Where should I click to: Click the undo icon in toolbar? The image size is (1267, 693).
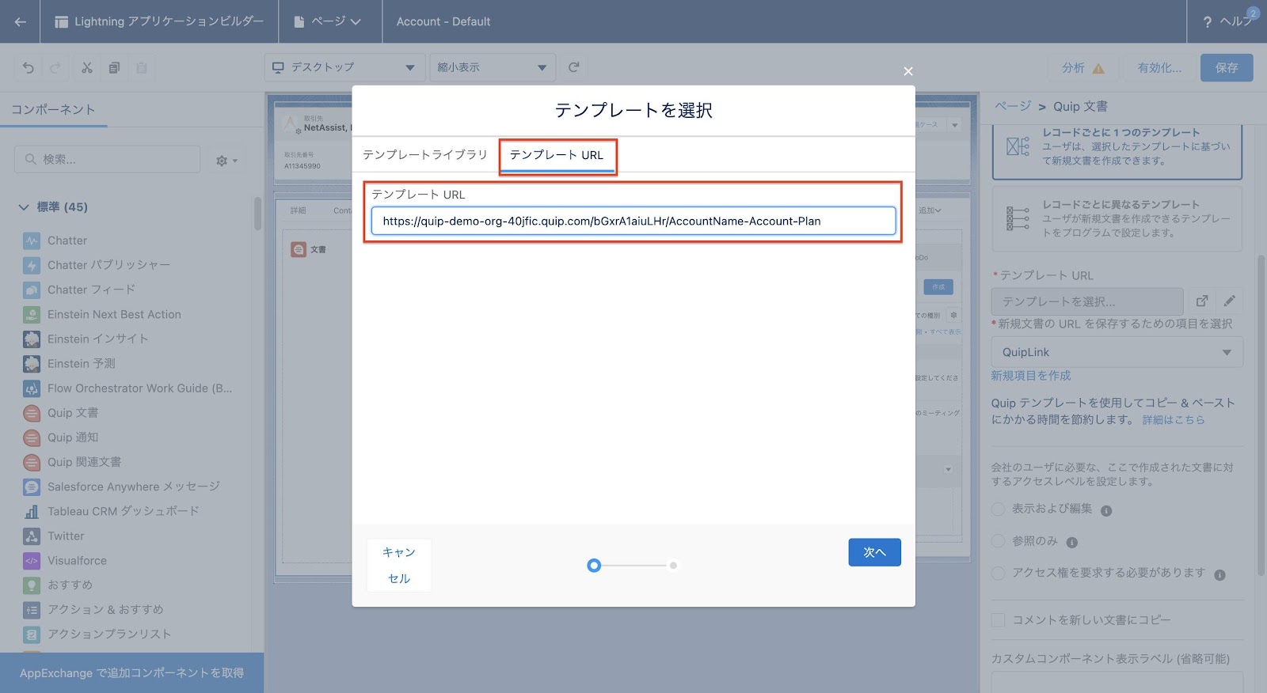(29, 68)
